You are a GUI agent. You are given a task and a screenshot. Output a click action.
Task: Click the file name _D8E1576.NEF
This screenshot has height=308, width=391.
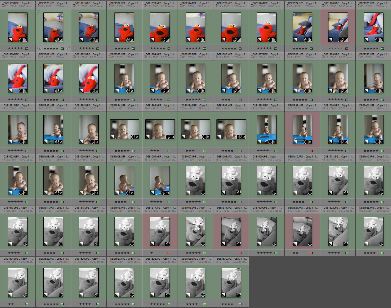click(260, 3)
